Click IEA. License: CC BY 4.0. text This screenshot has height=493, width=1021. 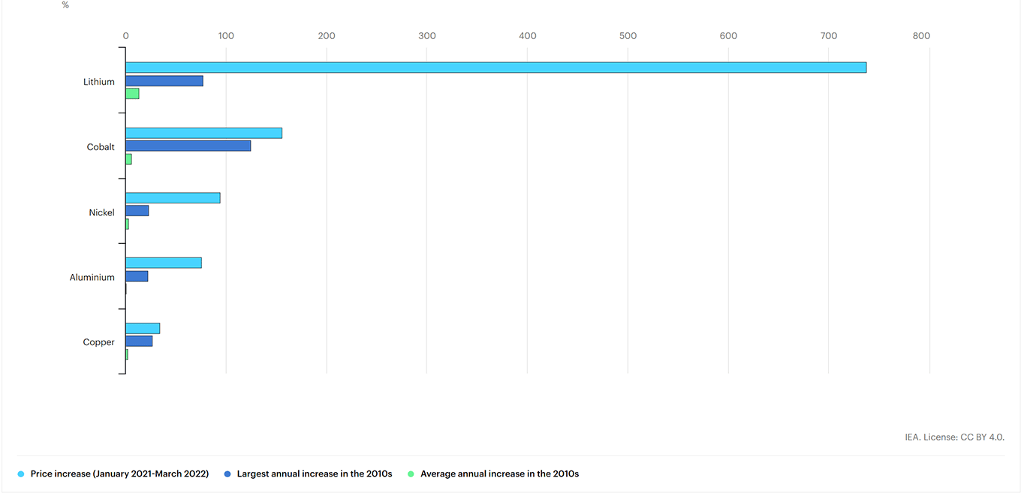[955, 437]
